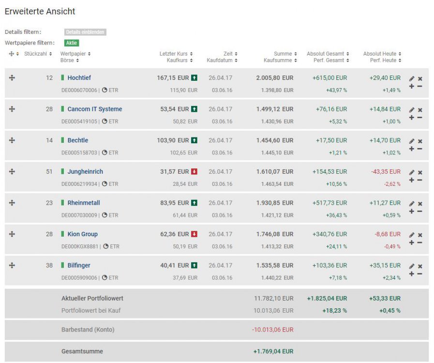This screenshot has width=434, height=363.
Task: Grab the move handle of the Rheinmetall row
Action: (x=12, y=203)
